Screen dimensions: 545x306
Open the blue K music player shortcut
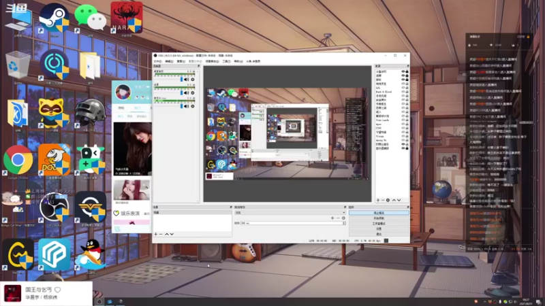pyautogui.click(x=18, y=113)
